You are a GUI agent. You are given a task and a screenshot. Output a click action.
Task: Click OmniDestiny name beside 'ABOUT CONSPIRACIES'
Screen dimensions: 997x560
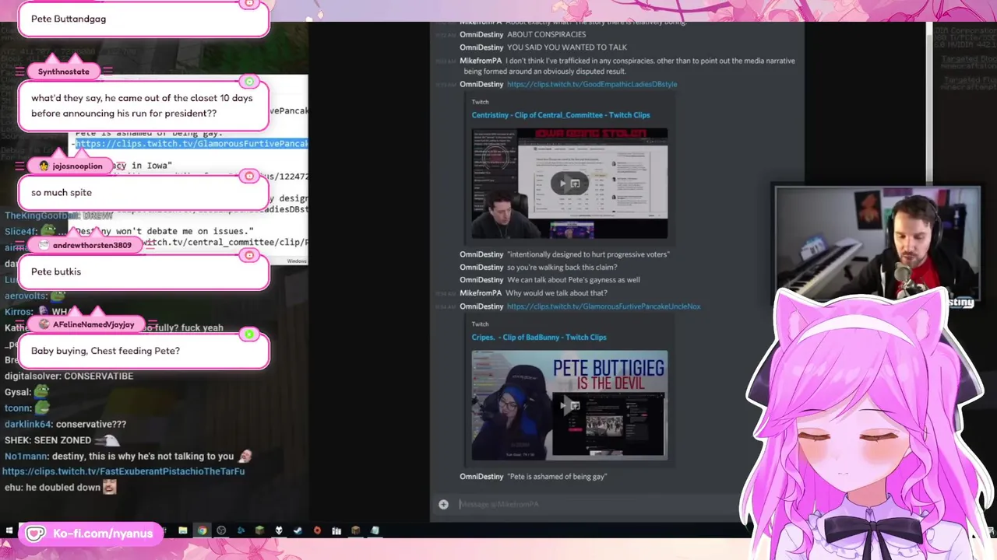pos(481,35)
